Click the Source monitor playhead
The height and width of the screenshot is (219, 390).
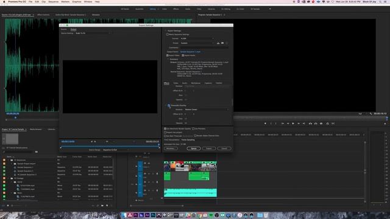coord(15,117)
